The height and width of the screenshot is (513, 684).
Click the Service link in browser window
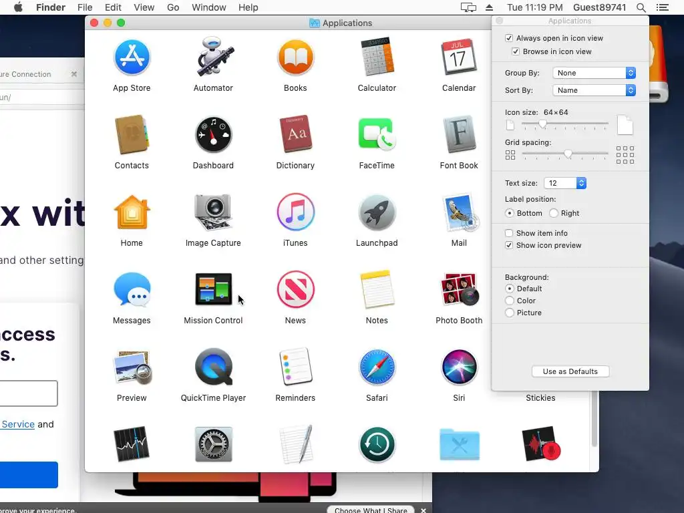pos(18,424)
